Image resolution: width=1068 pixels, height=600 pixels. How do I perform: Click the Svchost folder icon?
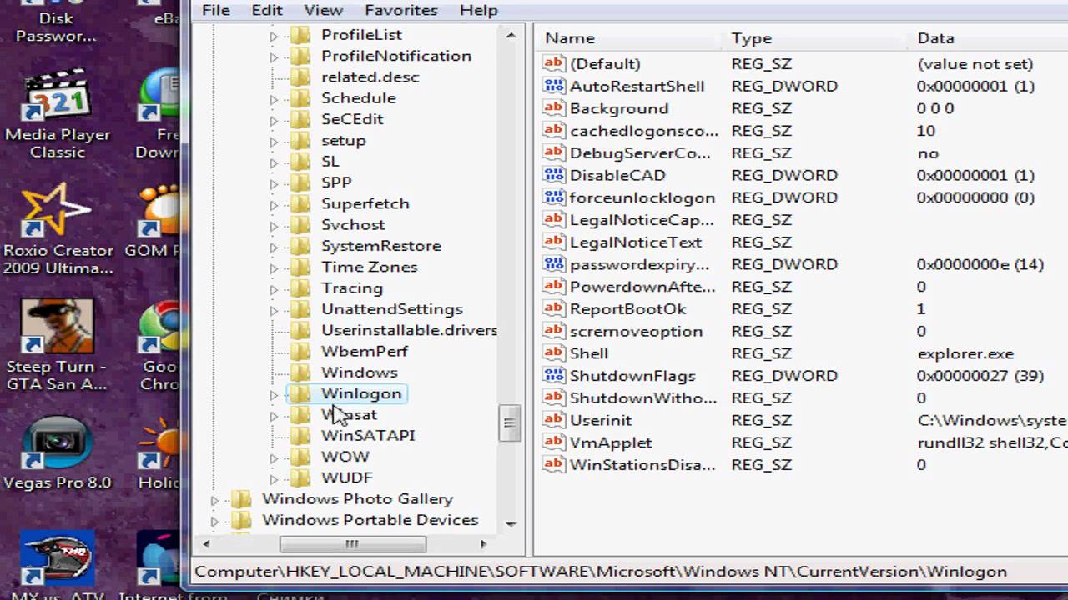[300, 224]
